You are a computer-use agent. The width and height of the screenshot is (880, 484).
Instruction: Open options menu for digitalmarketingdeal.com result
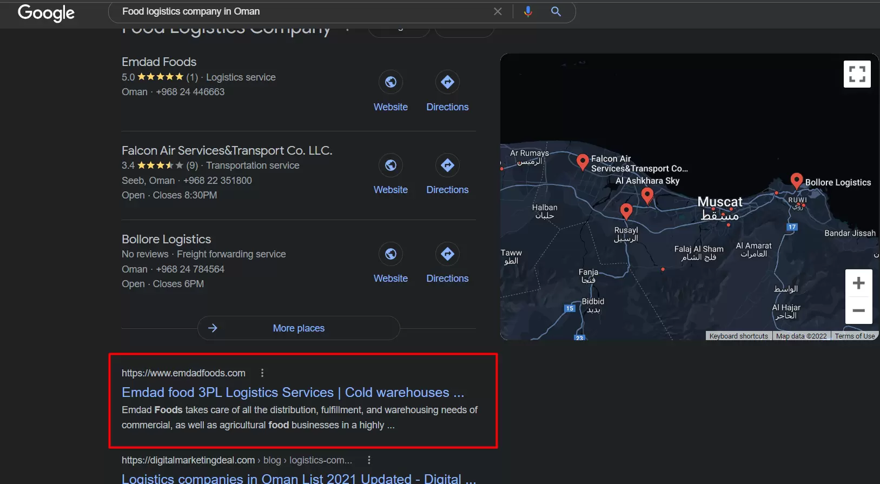tap(369, 460)
